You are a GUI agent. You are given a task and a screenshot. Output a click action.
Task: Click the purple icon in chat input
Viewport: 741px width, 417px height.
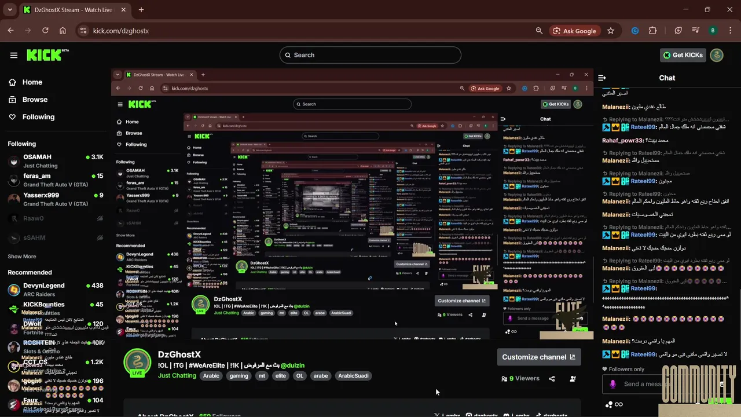[x=612, y=384]
